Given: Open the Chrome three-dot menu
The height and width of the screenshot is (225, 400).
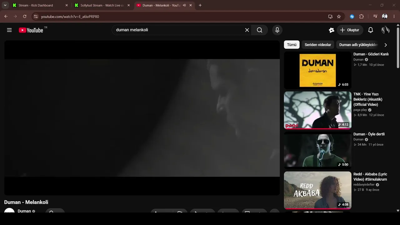Looking at the screenshot, I should tap(394, 17).
